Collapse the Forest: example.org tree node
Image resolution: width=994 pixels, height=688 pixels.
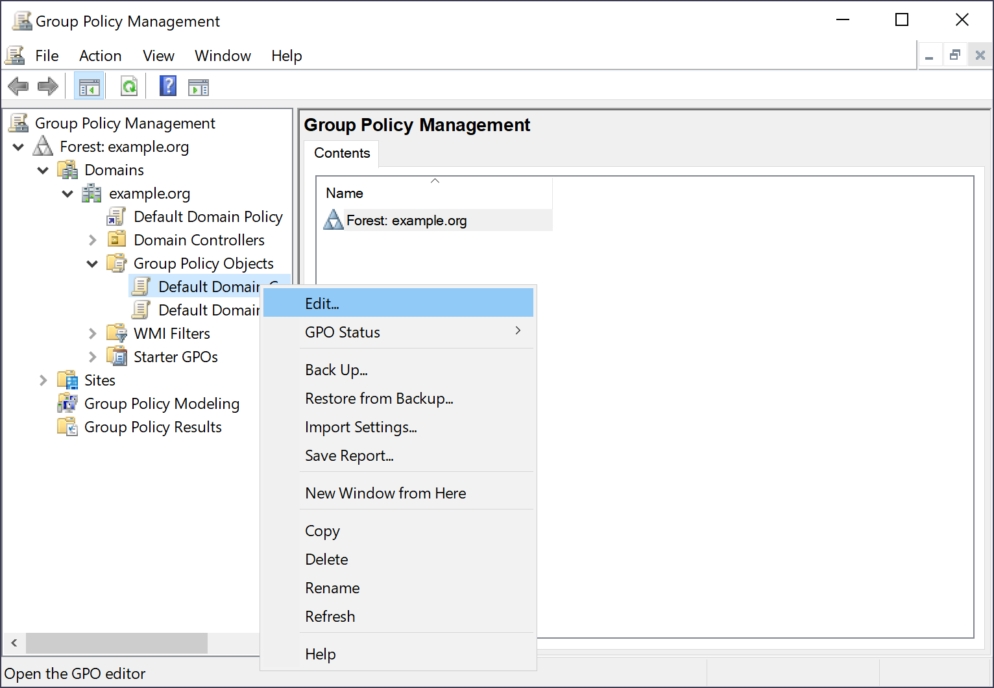[18, 147]
